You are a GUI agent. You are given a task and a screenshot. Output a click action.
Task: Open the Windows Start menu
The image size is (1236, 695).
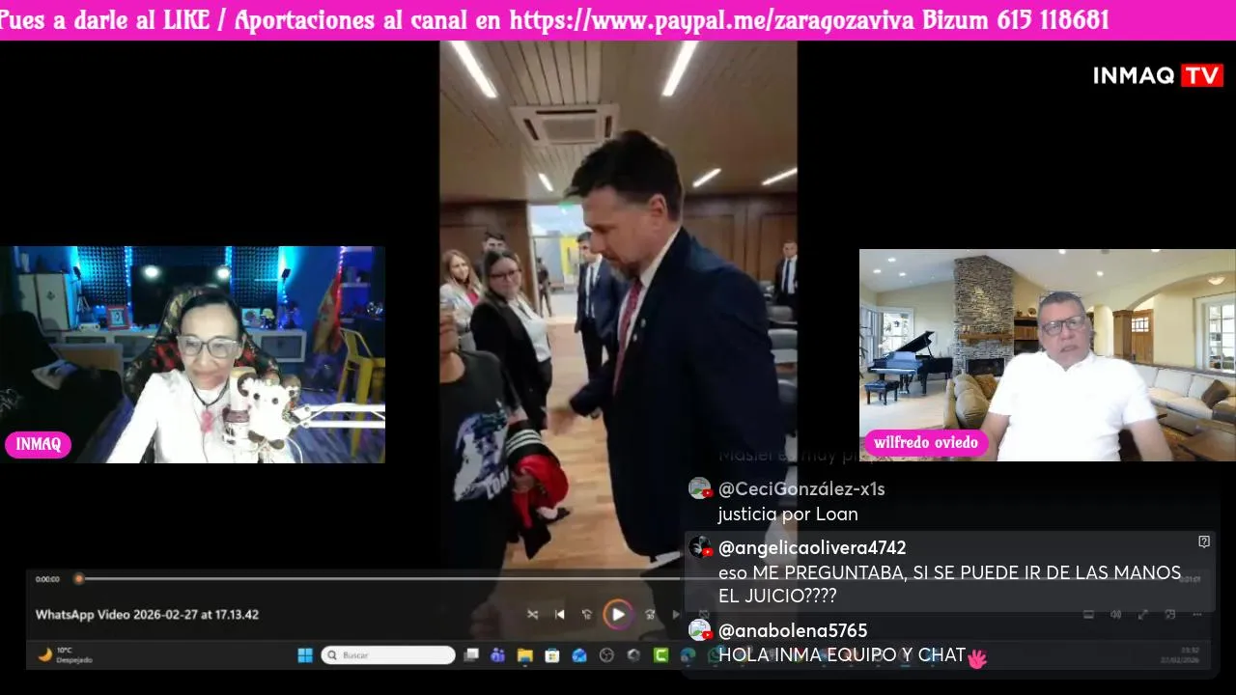click(x=305, y=655)
